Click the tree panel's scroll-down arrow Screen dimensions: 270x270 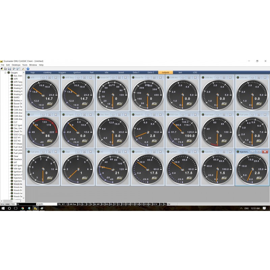pos(24,198)
